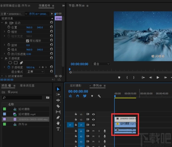Reset the 缩放 scale parameter
The image size is (172, 147).
tap(51, 32)
